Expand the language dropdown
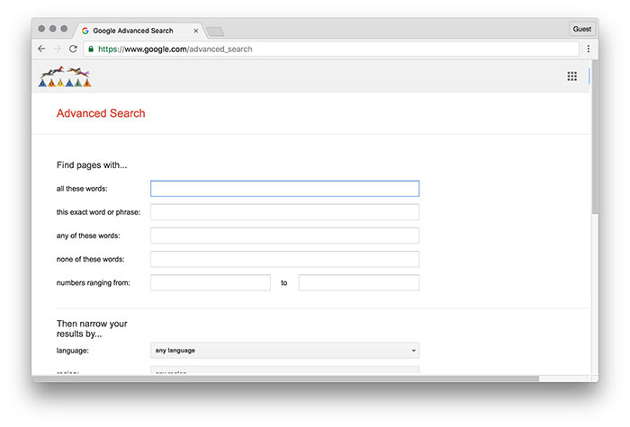The width and height of the screenshot is (630, 427). pyautogui.click(x=284, y=351)
